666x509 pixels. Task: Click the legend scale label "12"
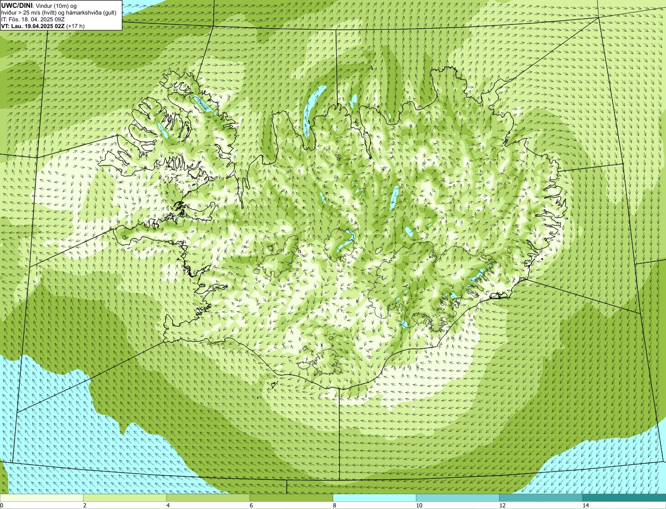pos(502,505)
